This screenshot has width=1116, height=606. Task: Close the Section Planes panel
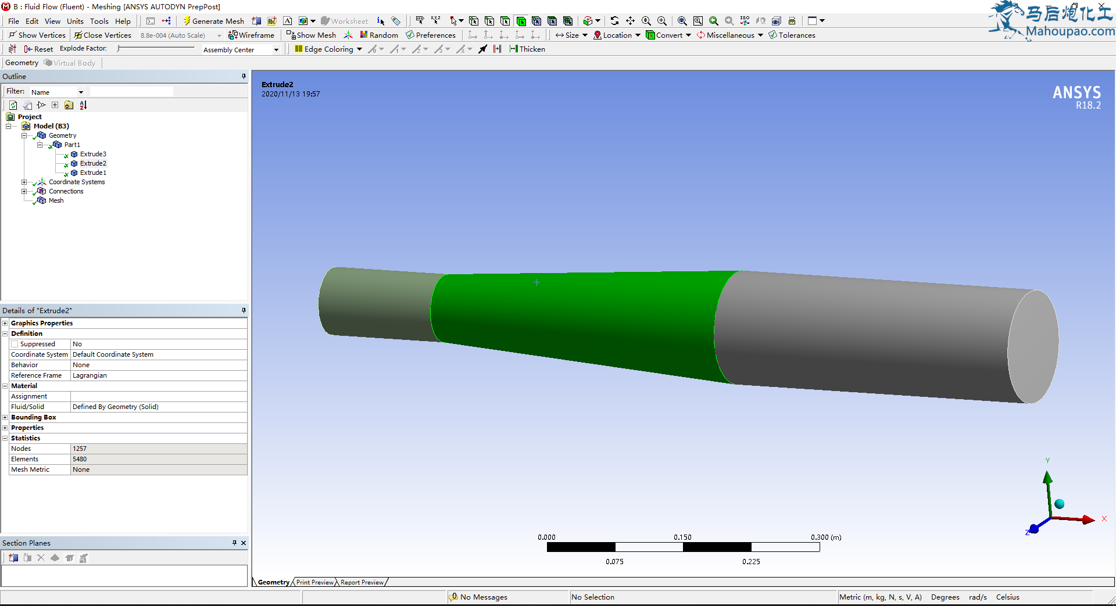tap(244, 543)
